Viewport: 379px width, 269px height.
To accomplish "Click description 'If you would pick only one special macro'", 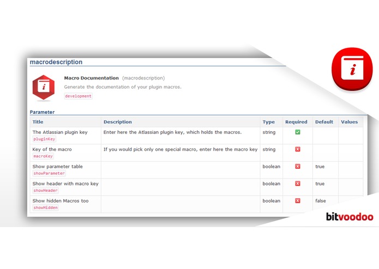I will [x=181, y=149].
